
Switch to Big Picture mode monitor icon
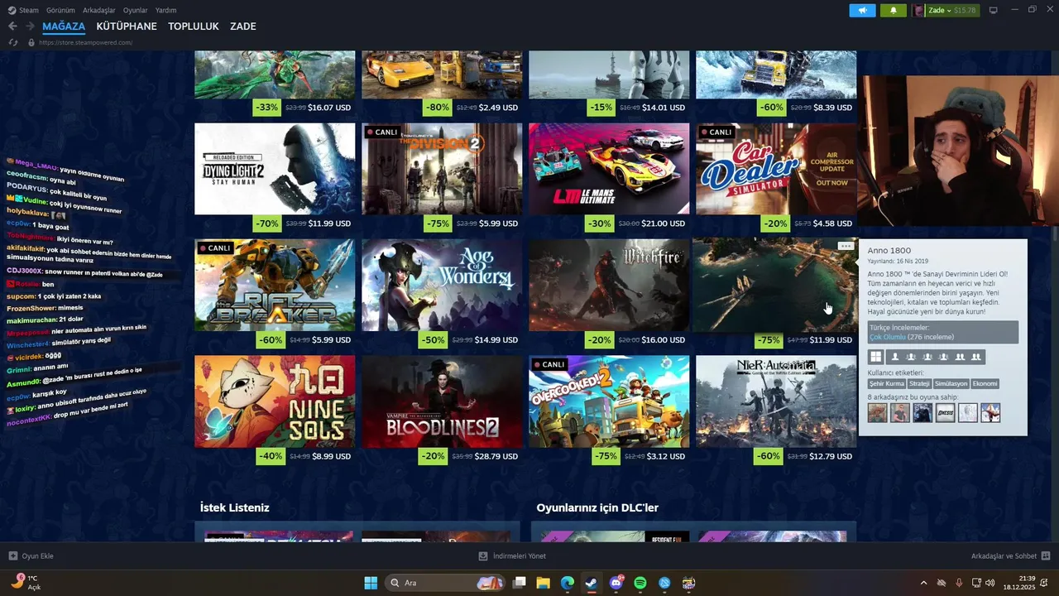tap(993, 11)
